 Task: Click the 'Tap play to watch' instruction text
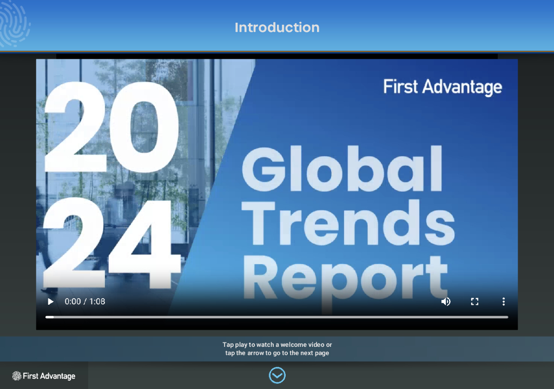click(x=277, y=349)
